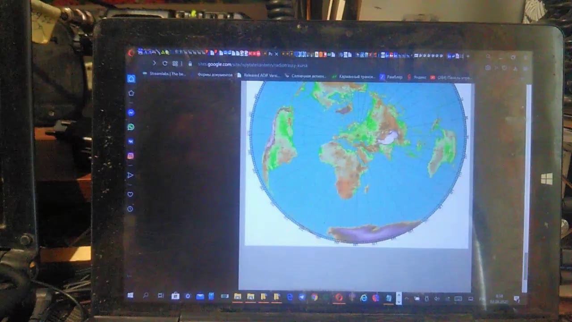Open Instagram in Opera sidebar
The height and width of the screenshot is (322, 572).
131,156
